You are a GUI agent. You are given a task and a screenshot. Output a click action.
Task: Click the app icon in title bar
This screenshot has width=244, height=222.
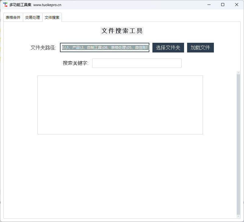pos(5,5)
